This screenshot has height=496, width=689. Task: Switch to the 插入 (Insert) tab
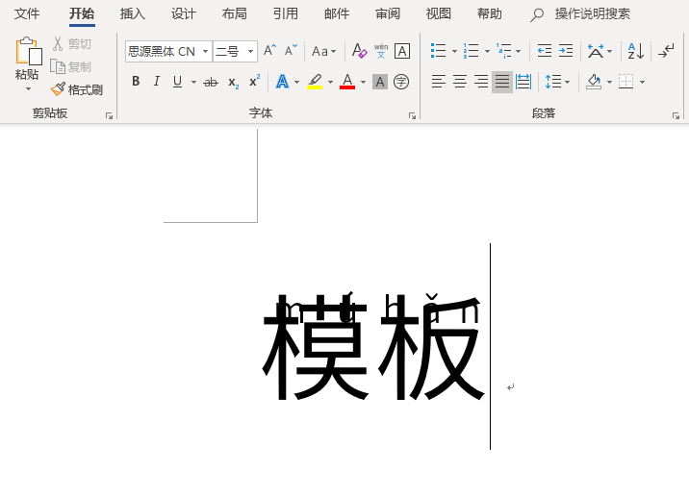(132, 13)
